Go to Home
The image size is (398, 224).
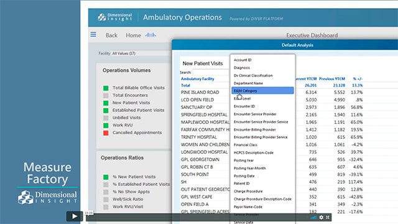(133, 35)
